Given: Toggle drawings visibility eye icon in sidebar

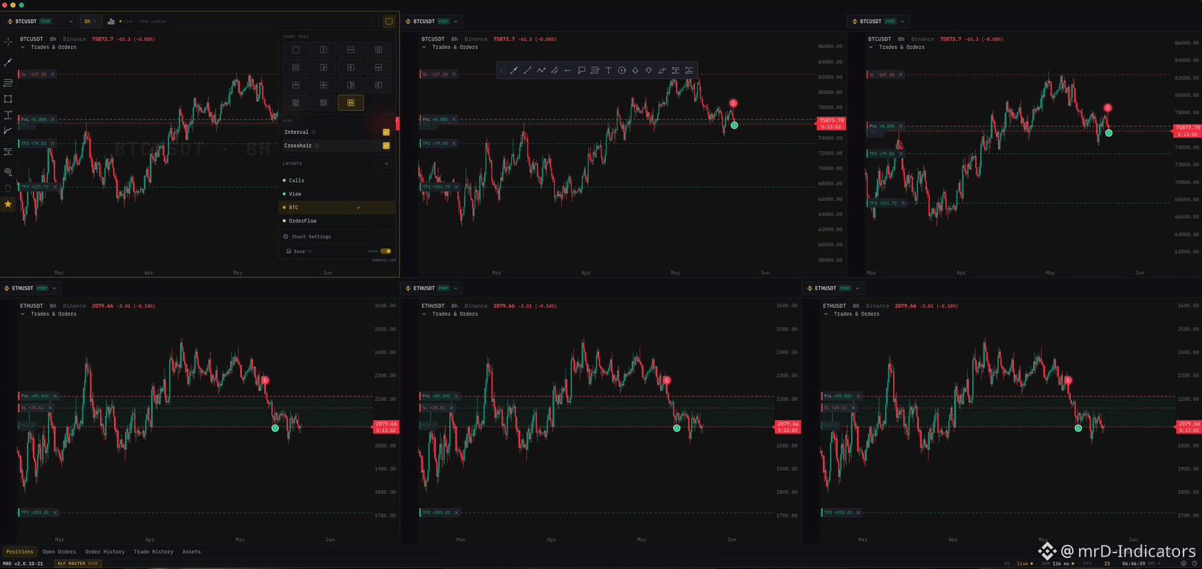Looking at the screenshot, I should [8, 172].
